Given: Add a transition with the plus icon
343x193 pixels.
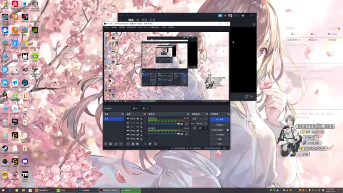Looking at the screenshot, I should [x=195, y=128].
